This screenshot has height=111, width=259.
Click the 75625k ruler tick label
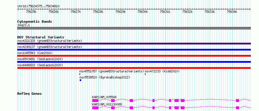coord(31,12)
